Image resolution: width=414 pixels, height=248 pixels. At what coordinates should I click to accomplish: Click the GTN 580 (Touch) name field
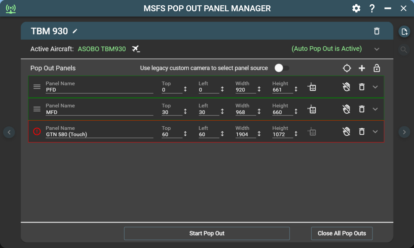click(x=99, y=134)
